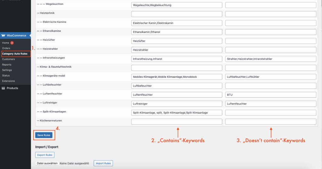Click the WooCommerce logo icon in sidebar

(3, 35)
